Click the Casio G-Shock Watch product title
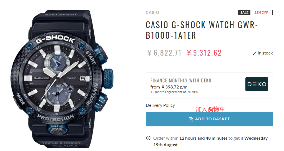 [202, 30]
